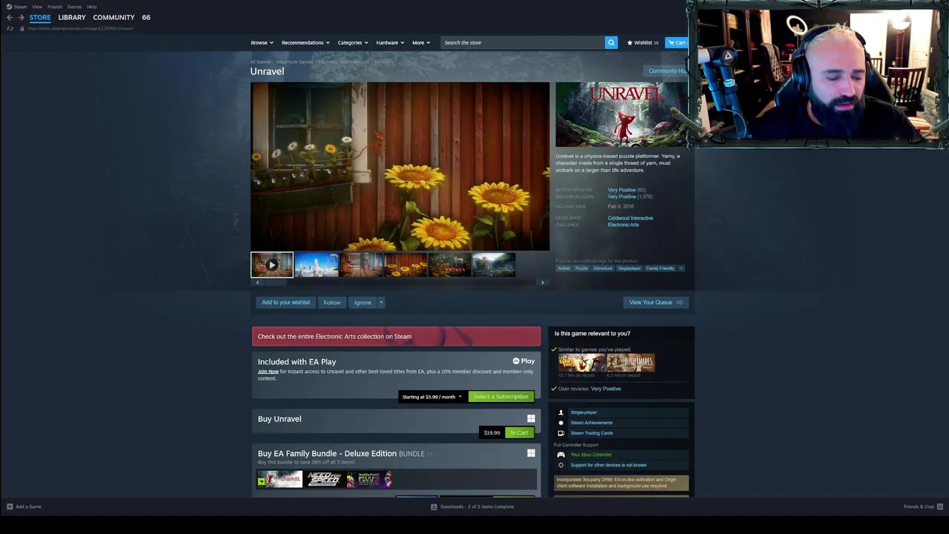Click the Steam logo menu at top left
Screen dimensions: 949x534
(16, 7)
